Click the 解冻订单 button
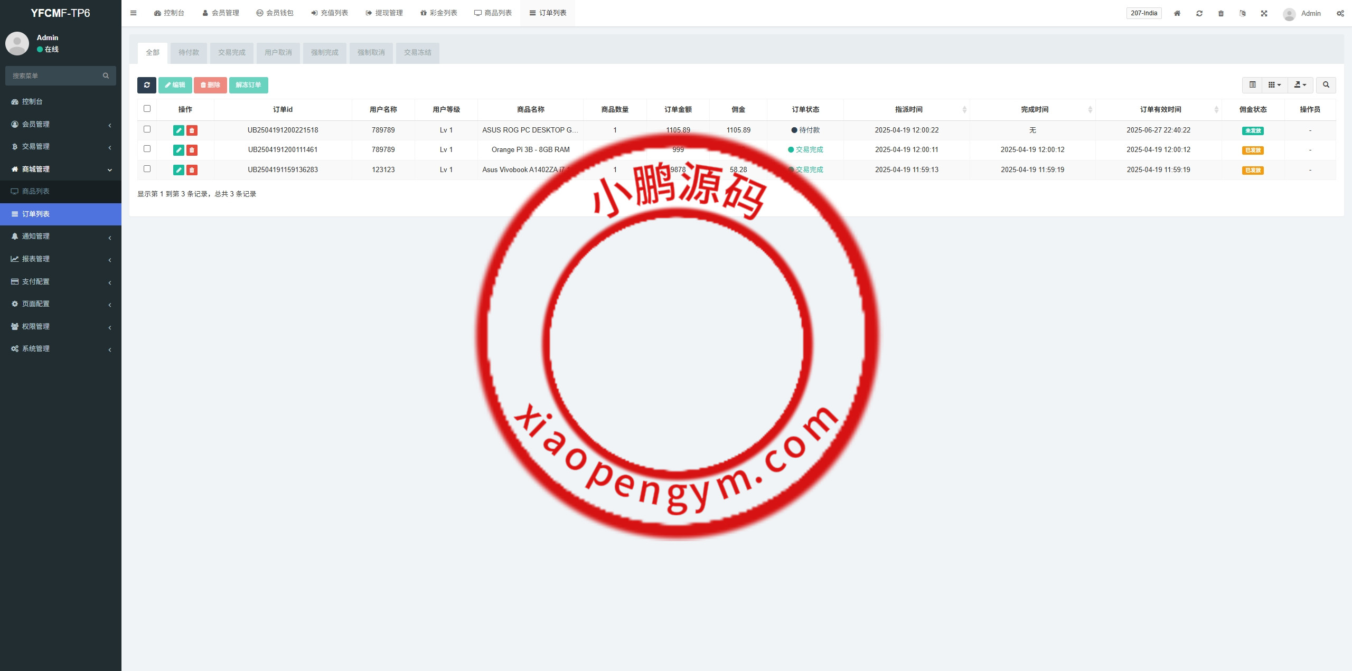This screenshot has width=1352, height=671. [x=248, y=85]
